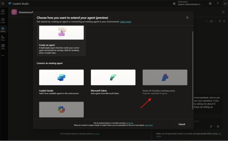Click the dialog vertical scrollbar
The image size is (228, 141).
coord(193,70)
